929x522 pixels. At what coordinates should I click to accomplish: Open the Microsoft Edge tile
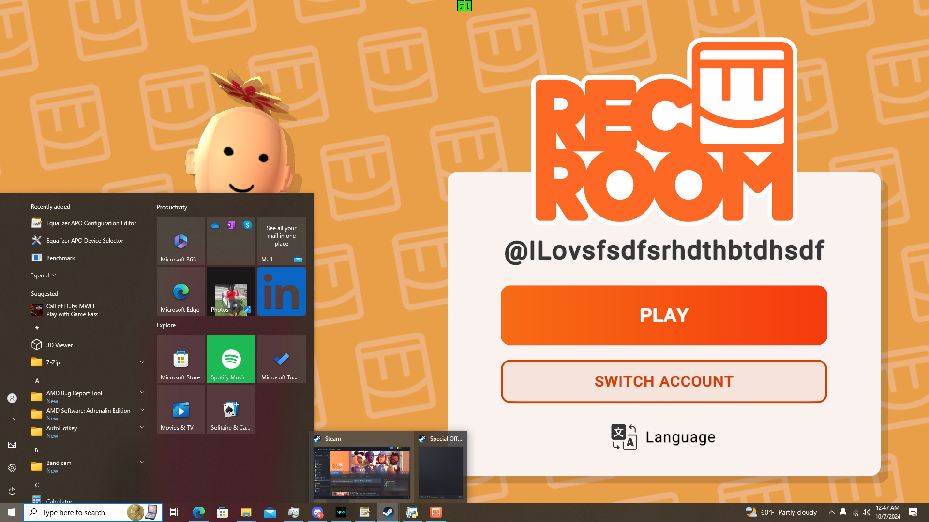pos(180,291)
